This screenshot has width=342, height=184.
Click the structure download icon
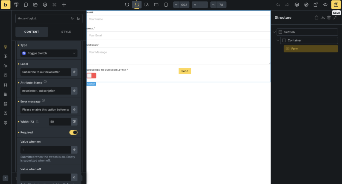point(323,18)
